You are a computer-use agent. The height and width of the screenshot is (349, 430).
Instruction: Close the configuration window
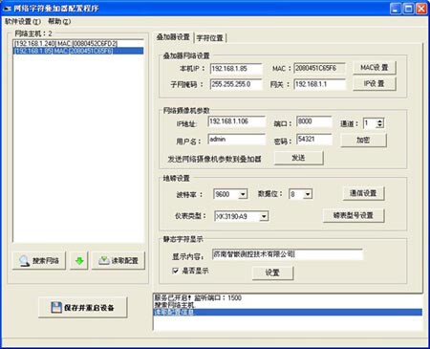(x=421, y=9)
